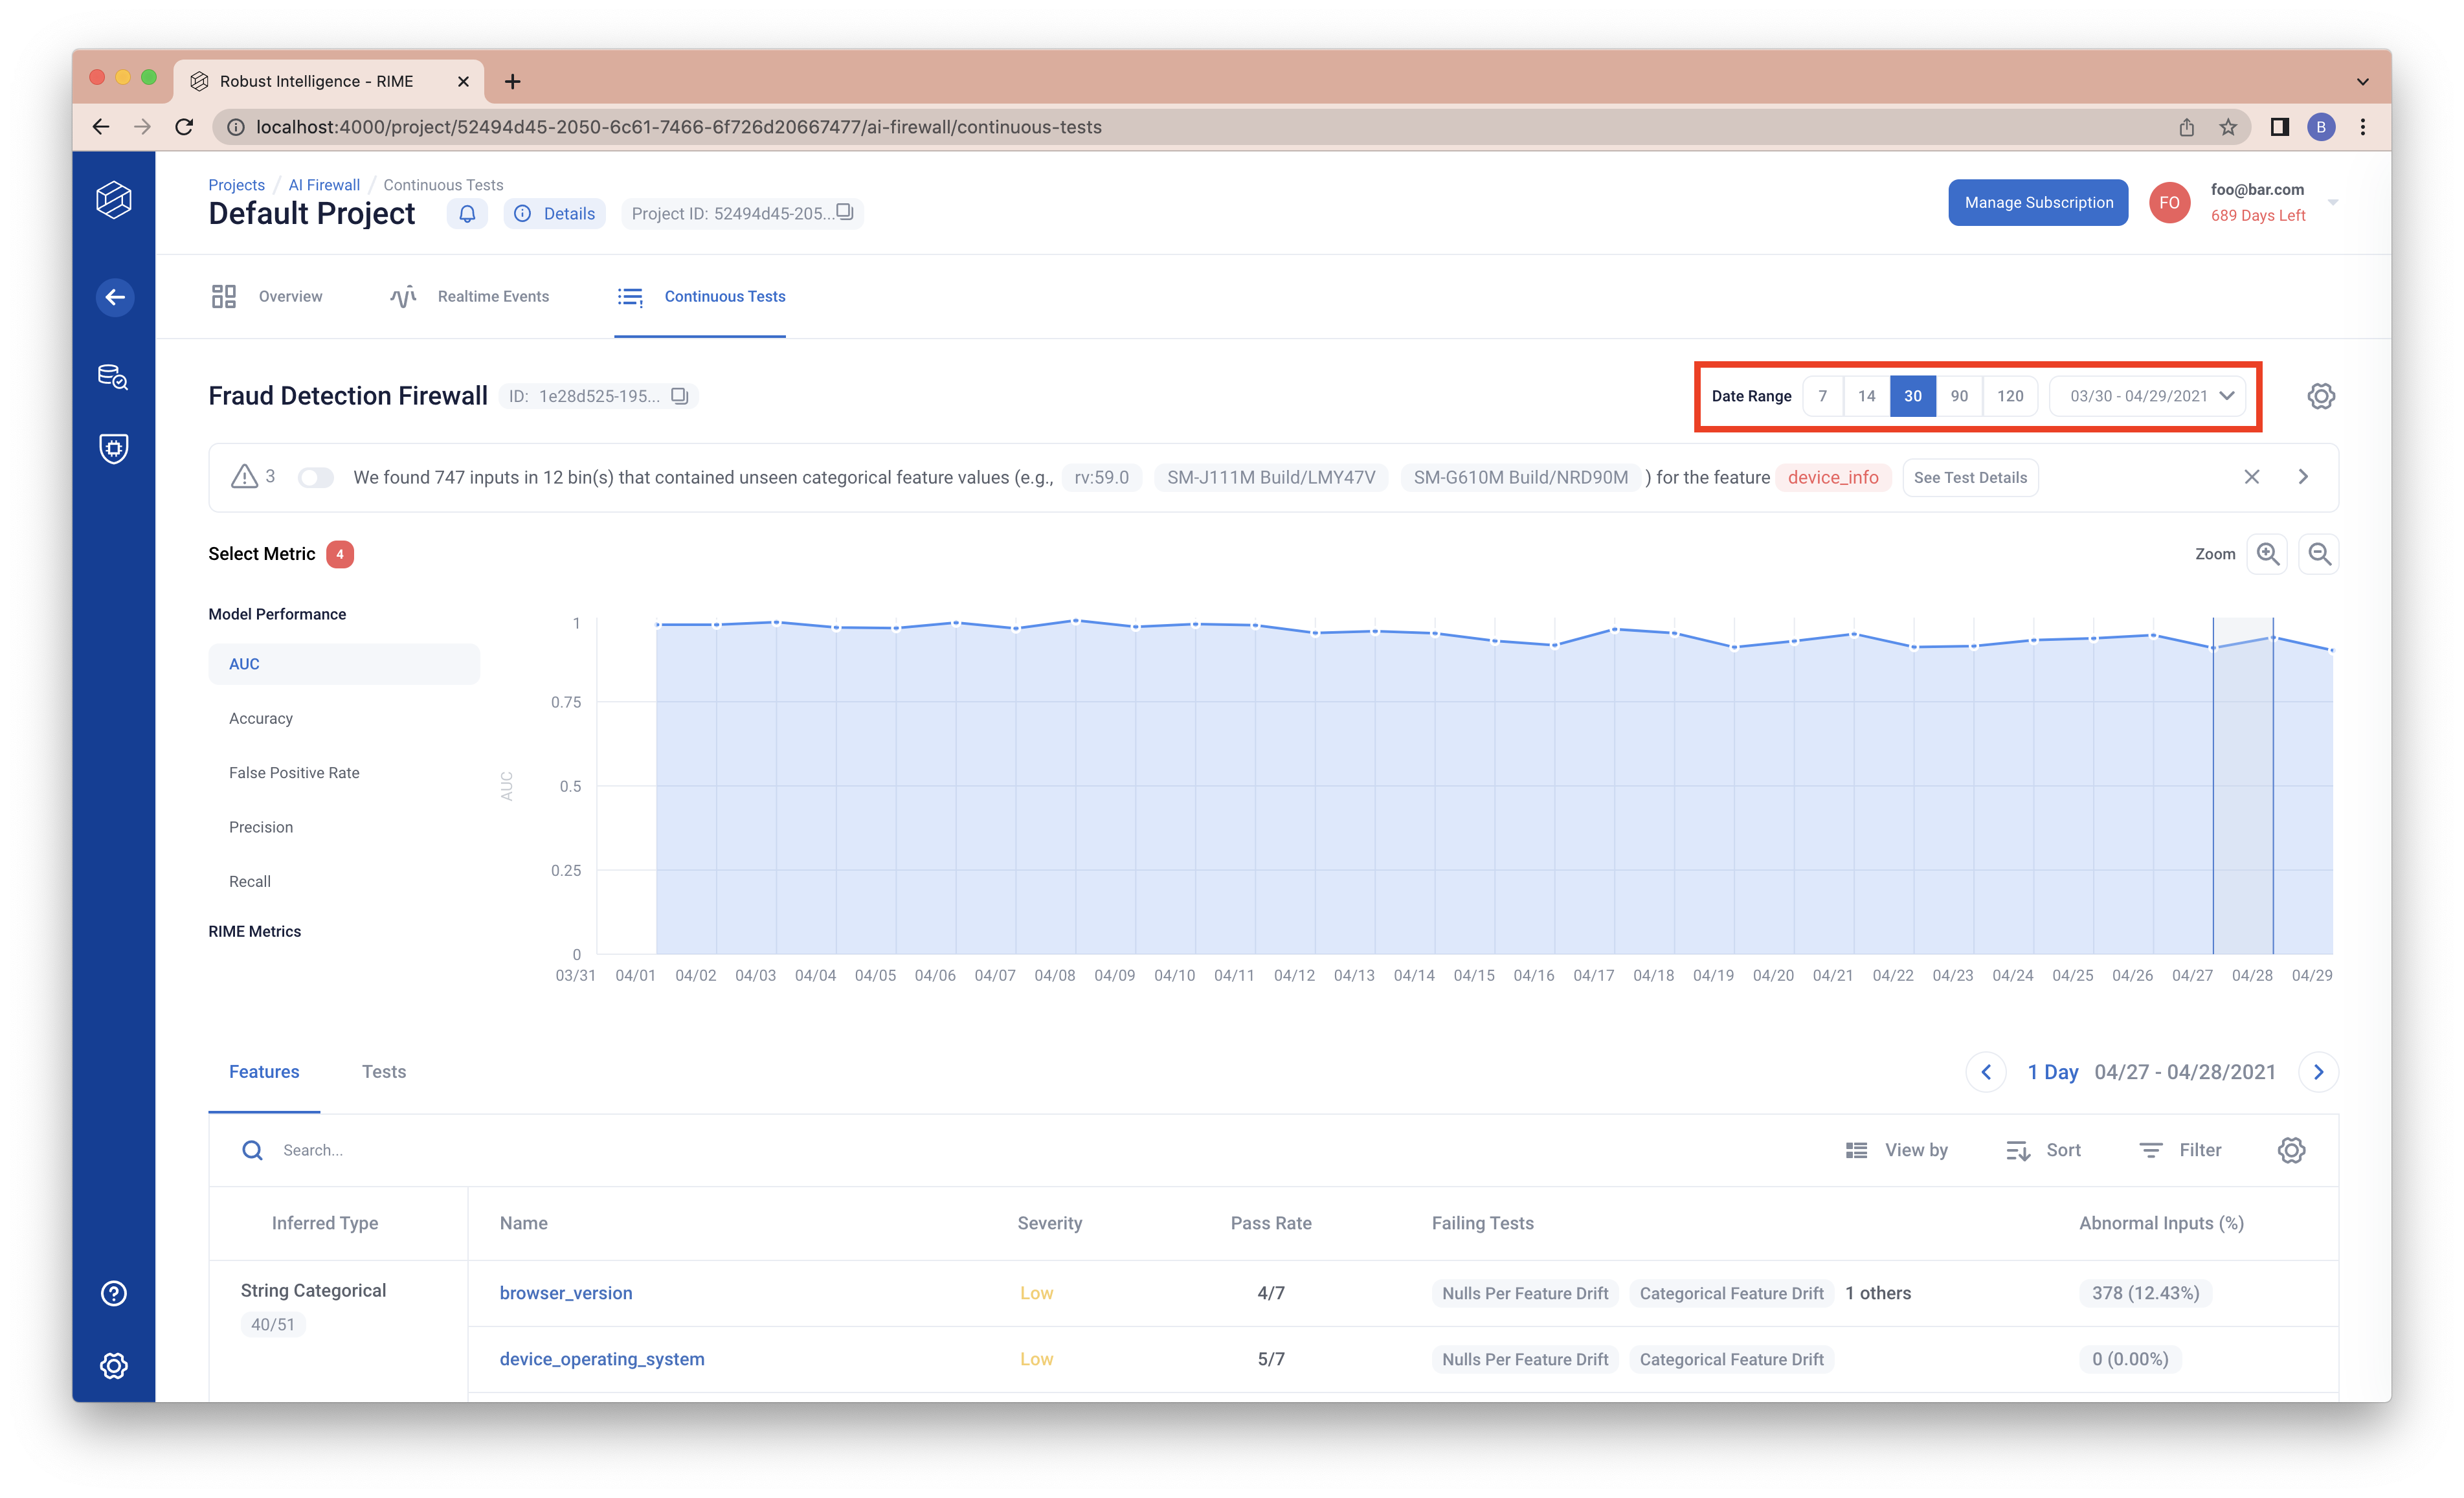Open the features table settings gear
This screenshot has width=2464, height=1498.
(x=2291, y=1150)
